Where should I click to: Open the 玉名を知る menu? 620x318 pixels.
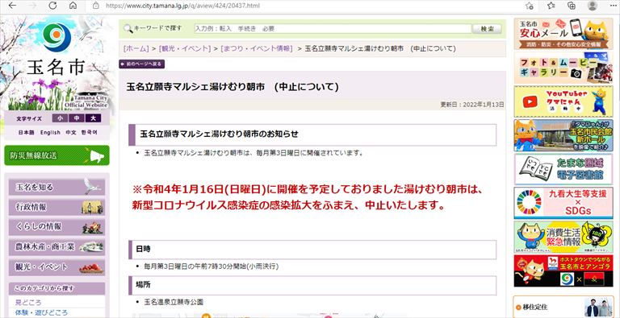pyautogui.click(x=57, y=187)
